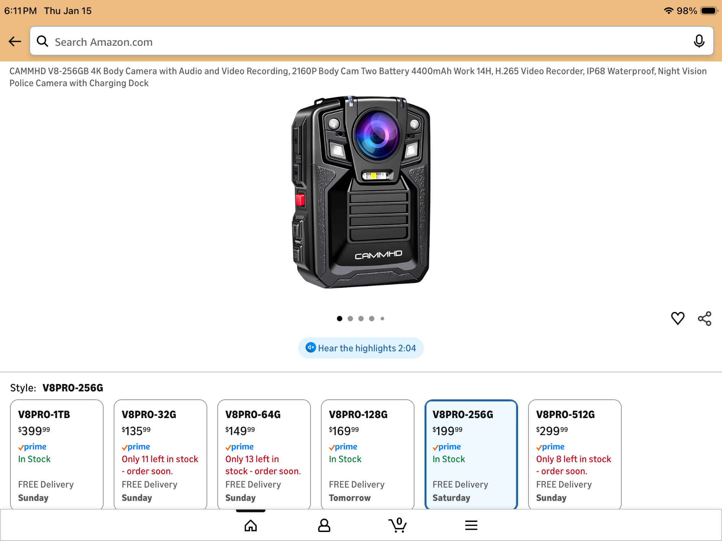This screenshot has height=541, width=722.
Task: Select the V8PRO-64G style option
Action: point(264,454)
